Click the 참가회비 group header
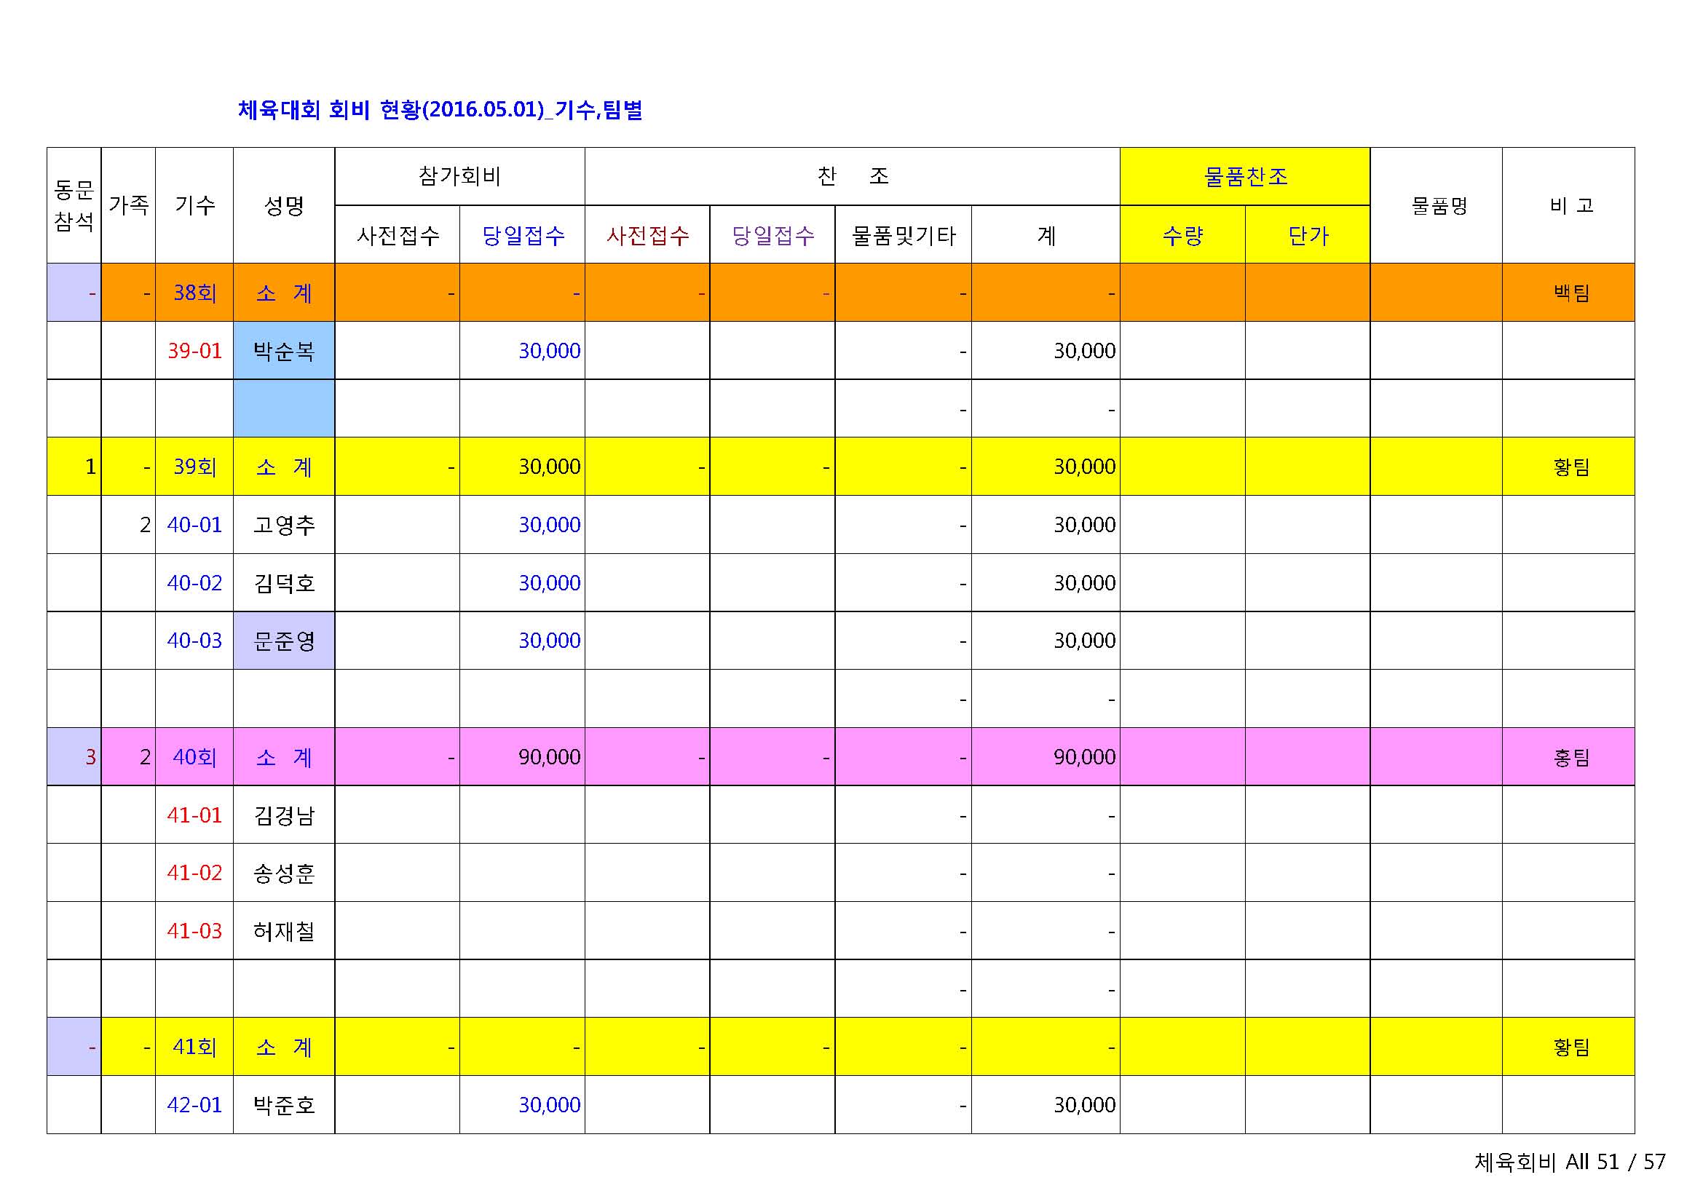Screen dimensions: 1703x1204 click(x=460, y=176)
